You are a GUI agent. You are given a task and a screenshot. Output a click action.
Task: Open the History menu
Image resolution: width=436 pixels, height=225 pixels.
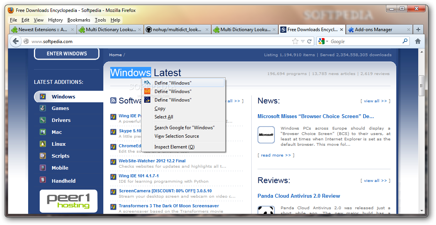[56, 20]
